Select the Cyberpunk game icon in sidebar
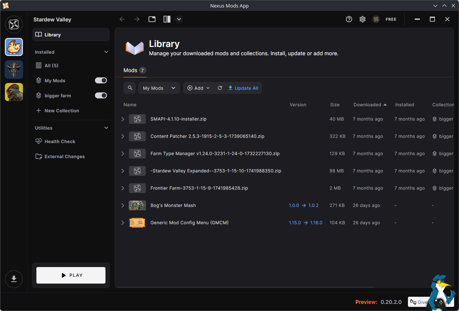This screenshot has height=311, width=459. [14, 92]
